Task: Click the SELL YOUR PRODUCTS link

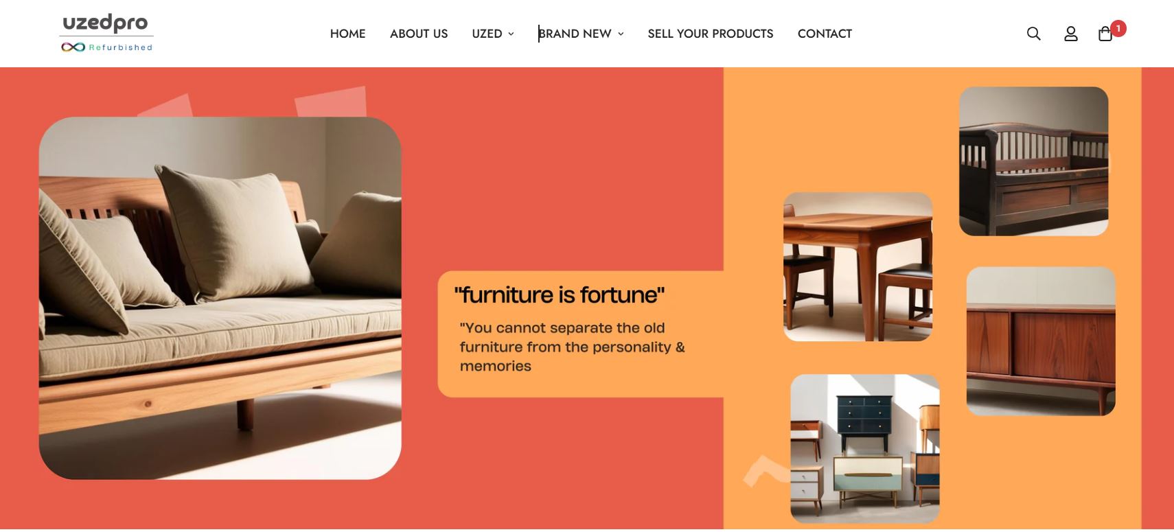Action: point(711,34)
